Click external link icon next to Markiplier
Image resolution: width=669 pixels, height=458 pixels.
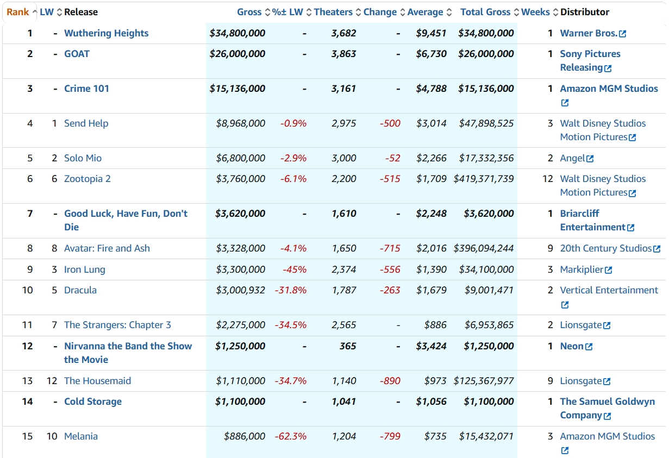[609, 270]
